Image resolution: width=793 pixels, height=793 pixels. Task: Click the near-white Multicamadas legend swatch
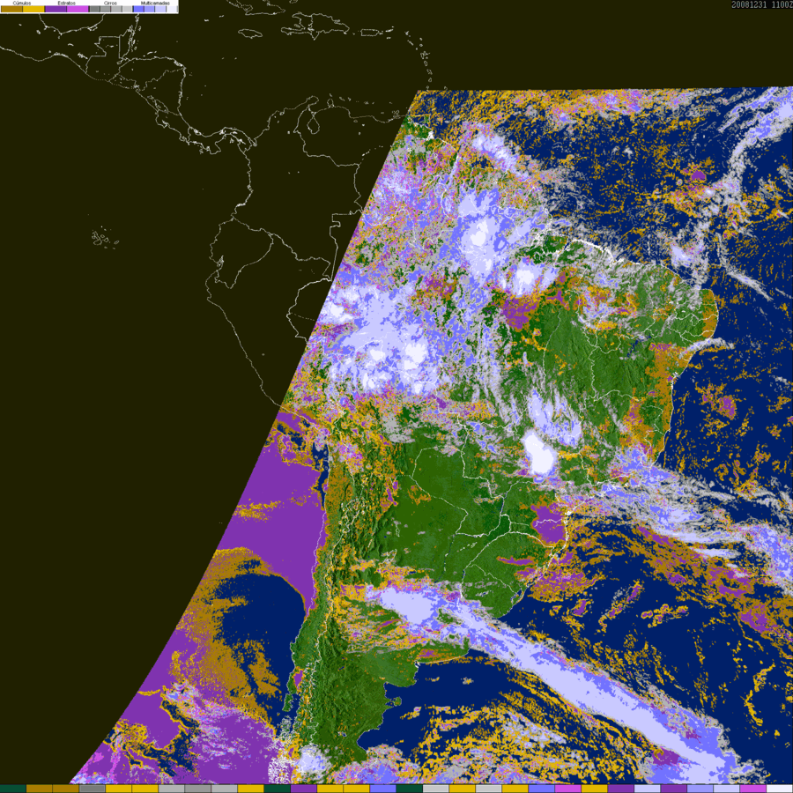pos(172,9)
